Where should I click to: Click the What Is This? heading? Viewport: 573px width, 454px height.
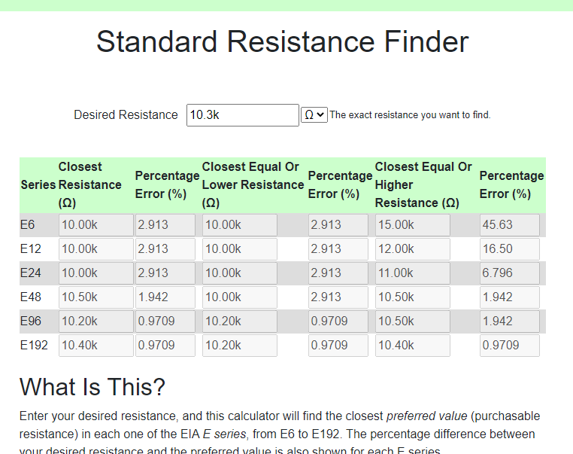pyautogui.click(x=92, y=387)
